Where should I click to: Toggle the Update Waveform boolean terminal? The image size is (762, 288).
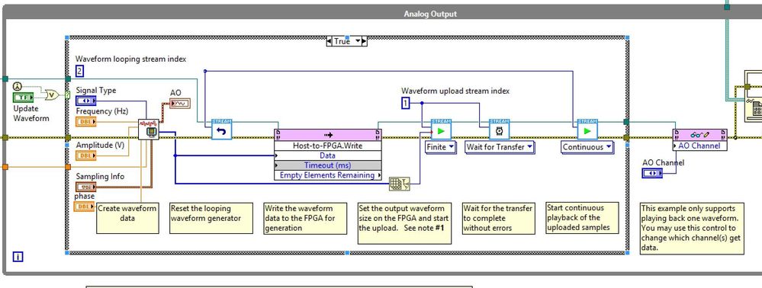click(22, 97)
